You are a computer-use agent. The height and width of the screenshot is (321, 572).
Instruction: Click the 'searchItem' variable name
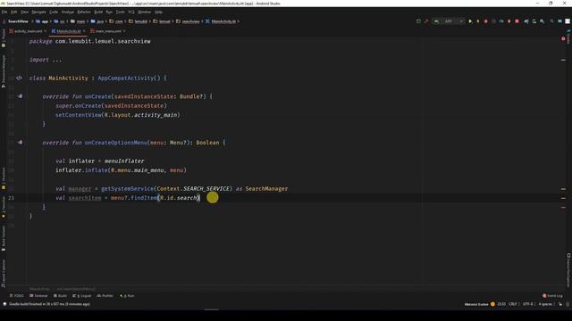(85, 198)
